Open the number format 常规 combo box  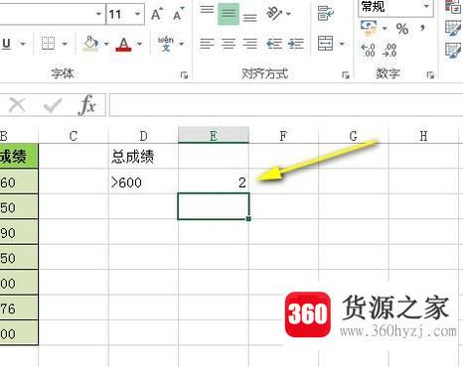pos(395,7)
